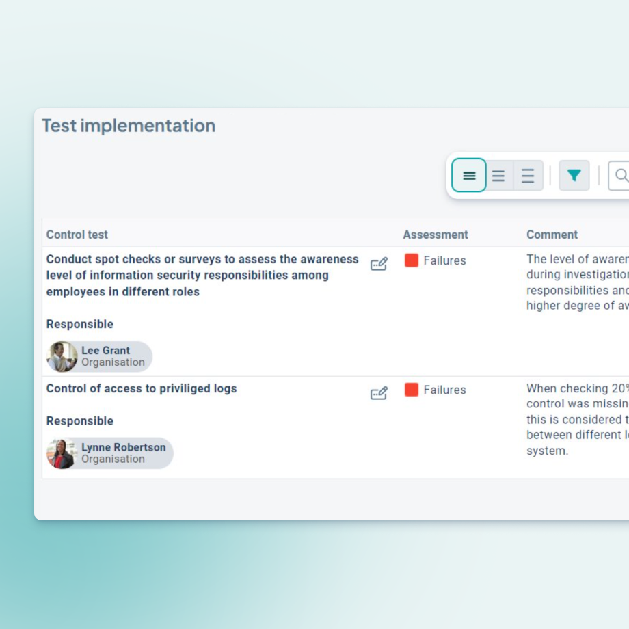
Task: Click the Comment column header
Action: coord(552,235)
